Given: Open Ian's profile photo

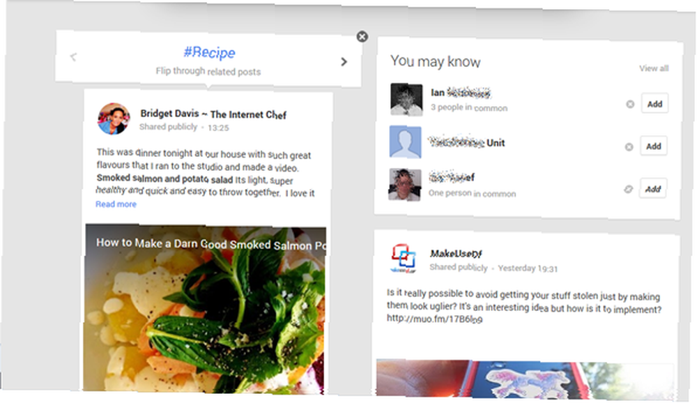Looking at the screenshot, I should (406, 100).
